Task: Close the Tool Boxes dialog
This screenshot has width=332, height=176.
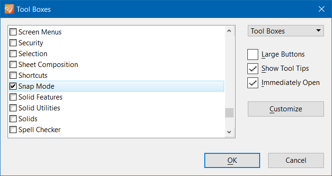Action: point(322,9)
